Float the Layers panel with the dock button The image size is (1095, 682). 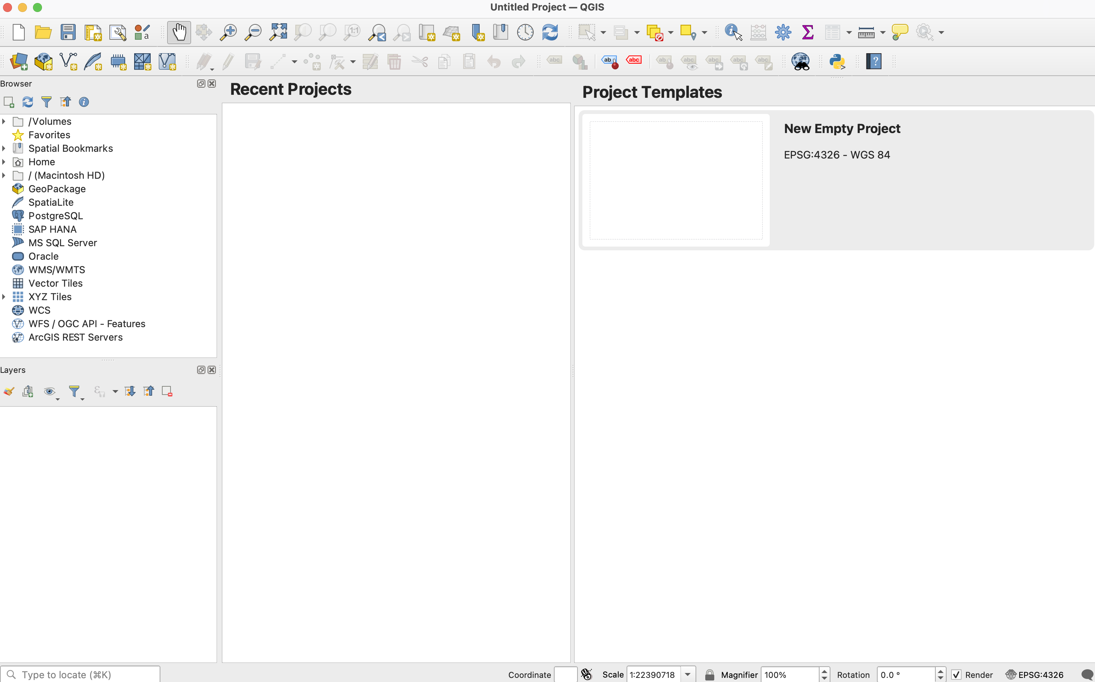pyautogui.click(x=201, y=370)
